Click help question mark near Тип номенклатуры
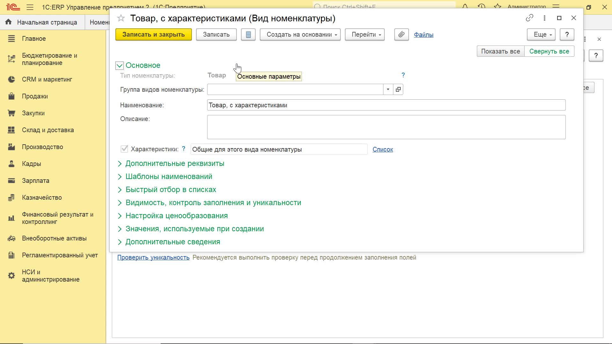This screenshot has height=344, width=612. click(x=403, y=75)
